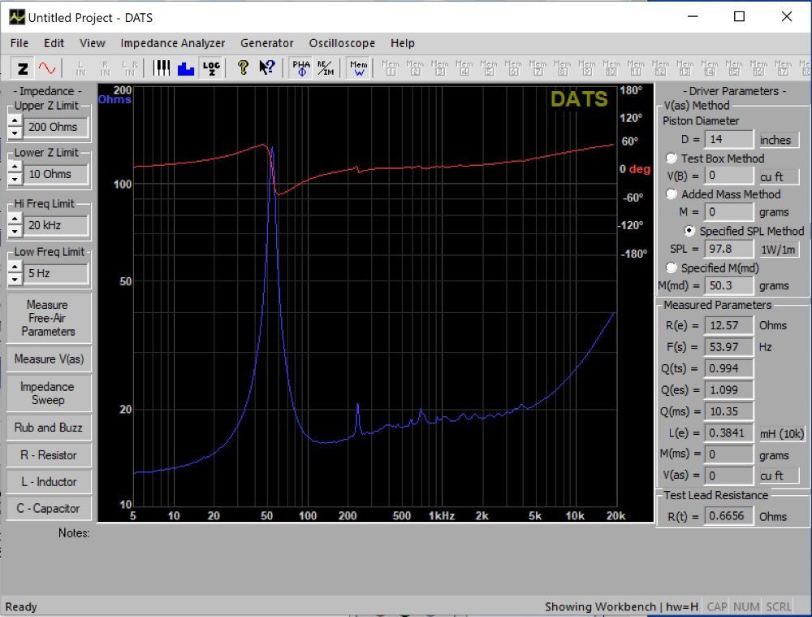Screen dimensions: 812x617
Task: Open the Edit menu
Action: [x=54, y=43]
